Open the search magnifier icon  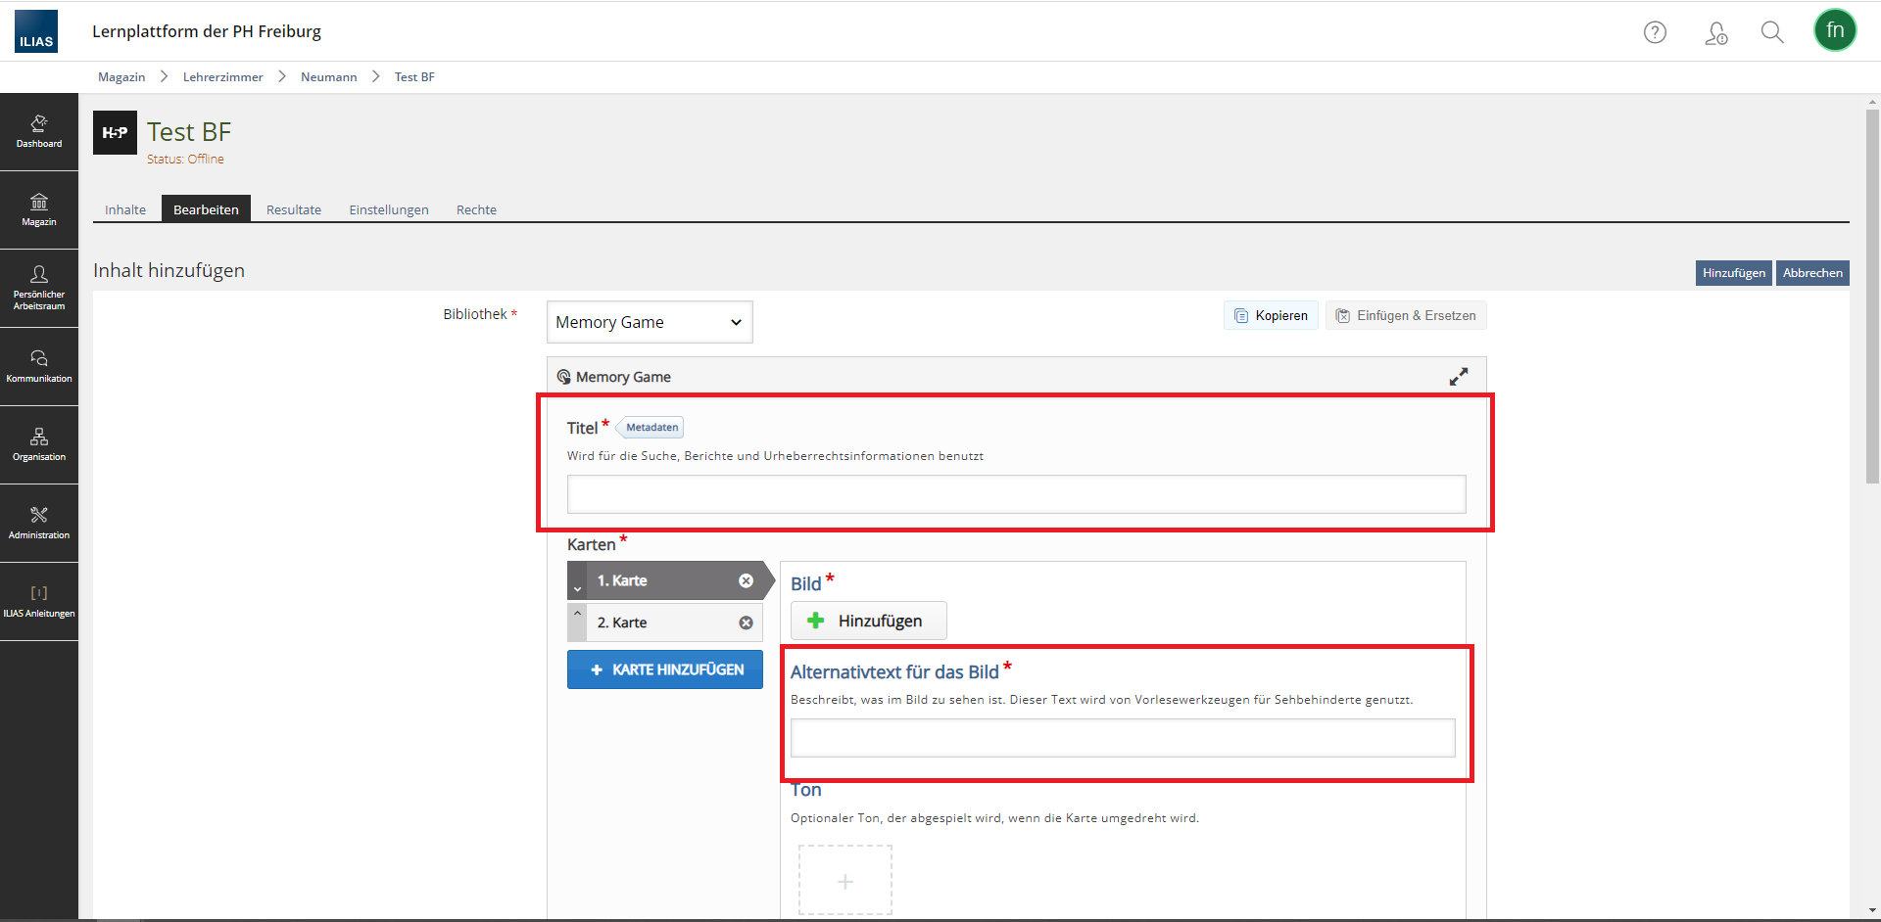tap(1771, 32)
